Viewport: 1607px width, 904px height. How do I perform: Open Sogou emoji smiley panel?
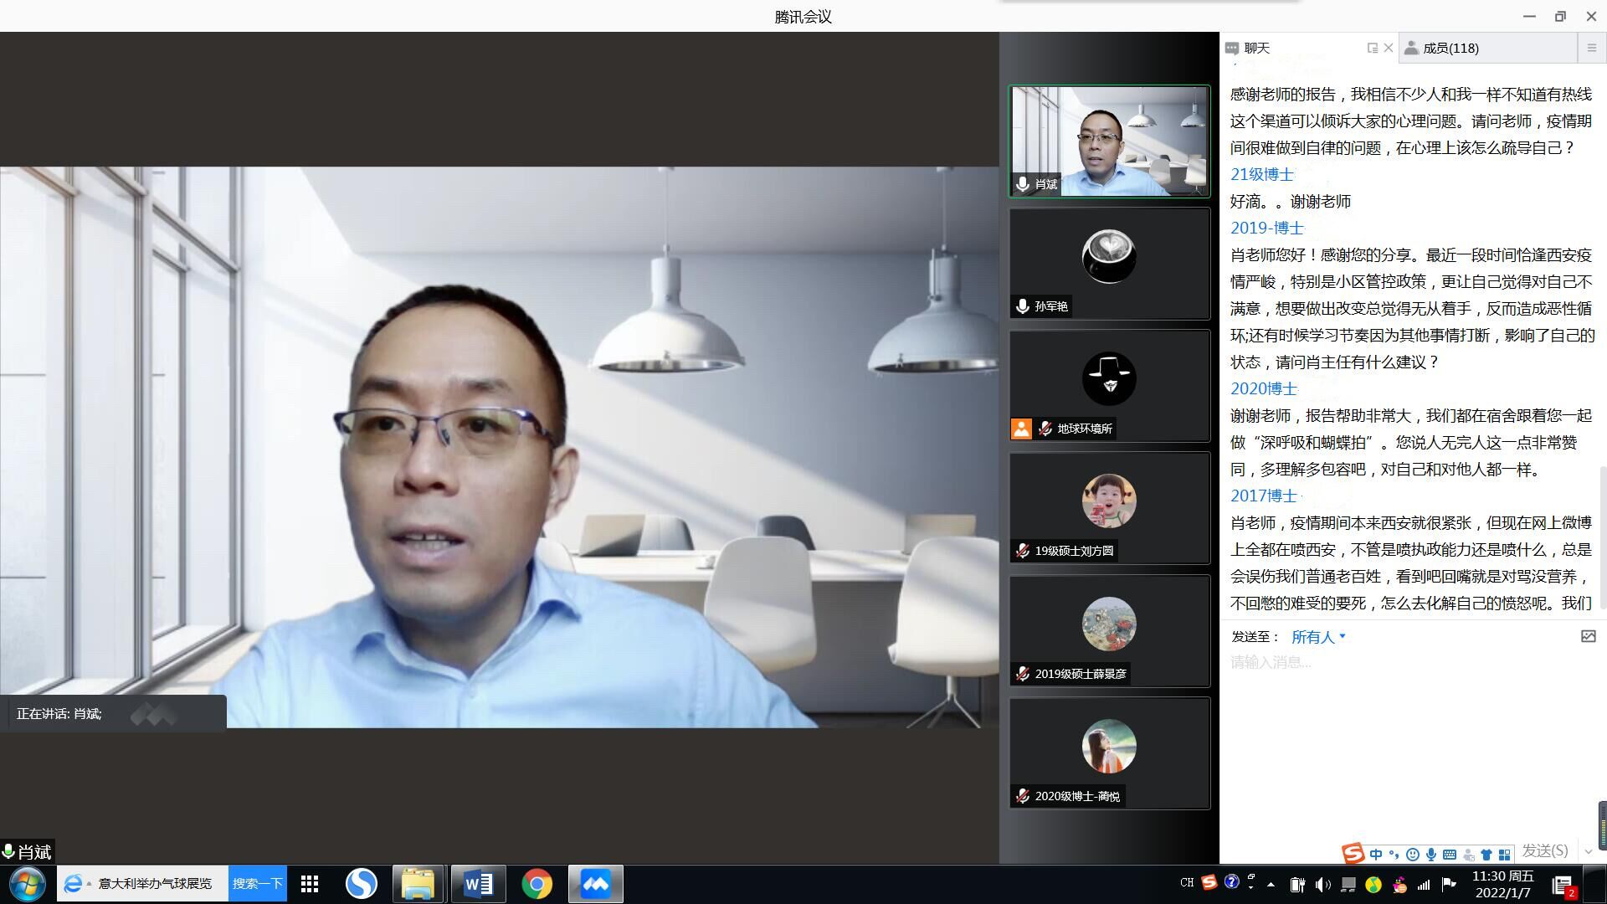[x=1413, y=855]
